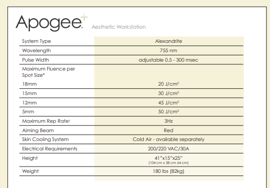The width and height of the screenshot is (270, 188).
Task: Click the '30 J/cm²' value
Action: tap(168, 93)
